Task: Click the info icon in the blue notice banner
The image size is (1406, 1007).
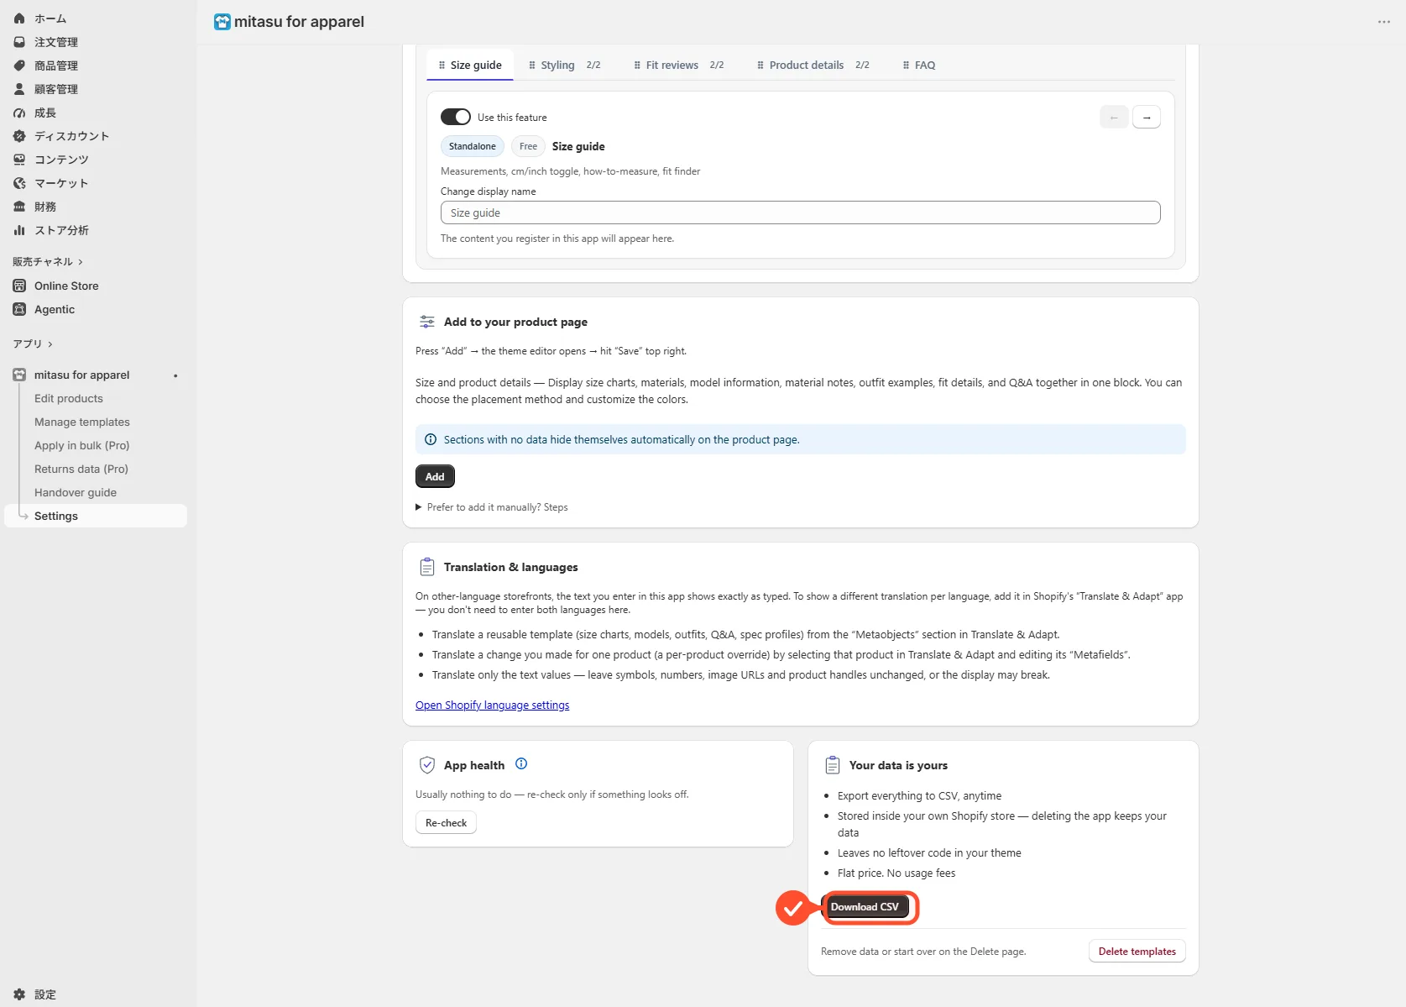Action: (x=431, y=439)
